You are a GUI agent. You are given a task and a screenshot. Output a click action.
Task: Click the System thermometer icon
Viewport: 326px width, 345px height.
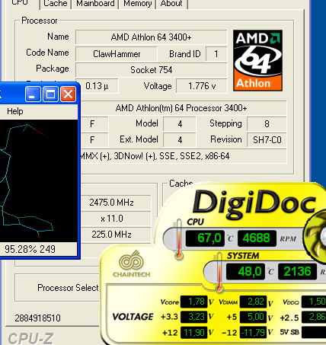point(219,272)
